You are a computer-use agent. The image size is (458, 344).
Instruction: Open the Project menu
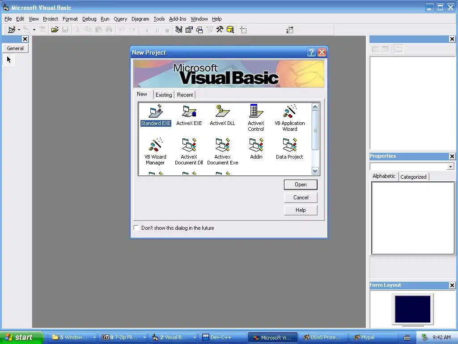click(51, 19)
